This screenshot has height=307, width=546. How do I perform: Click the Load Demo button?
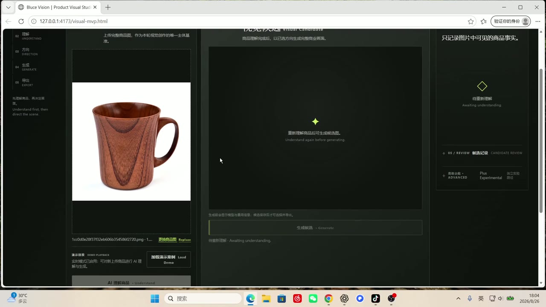(168, 259)
